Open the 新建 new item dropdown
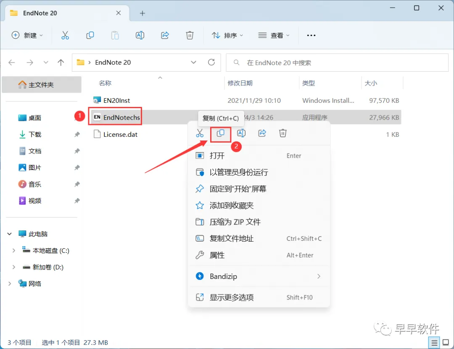The height and width of the screenshot is (349, 454). [27, 35]
